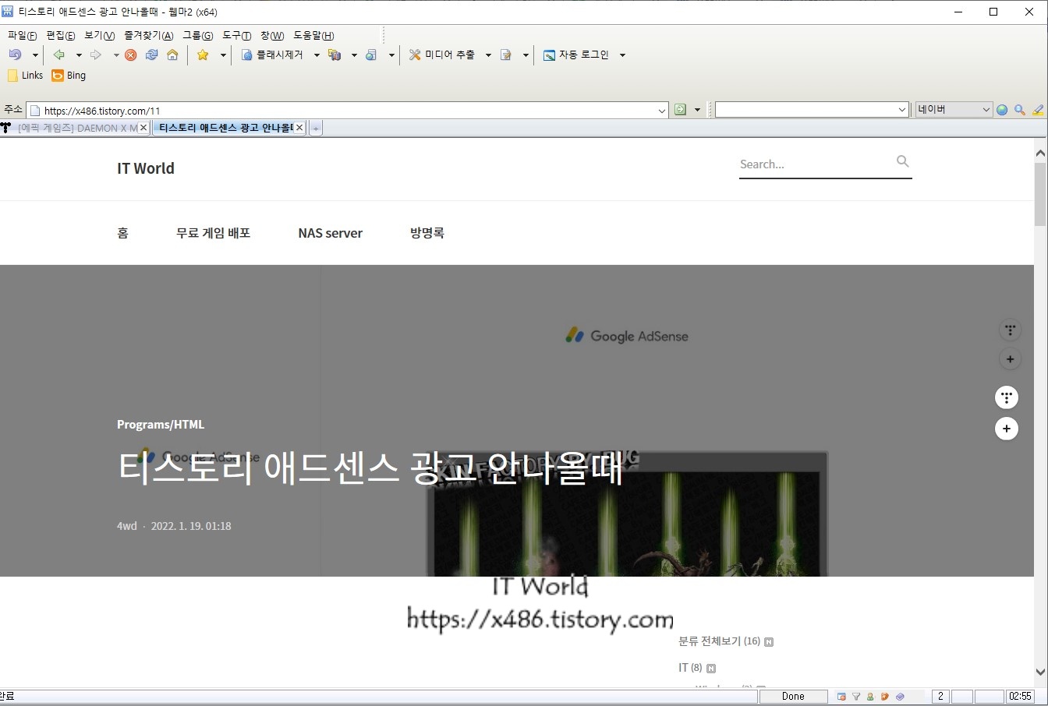The height and width of the screenshot is (706, 1048).
Task: Expand the undo closed tab dropdown arrow
Action: coord(35,55)
